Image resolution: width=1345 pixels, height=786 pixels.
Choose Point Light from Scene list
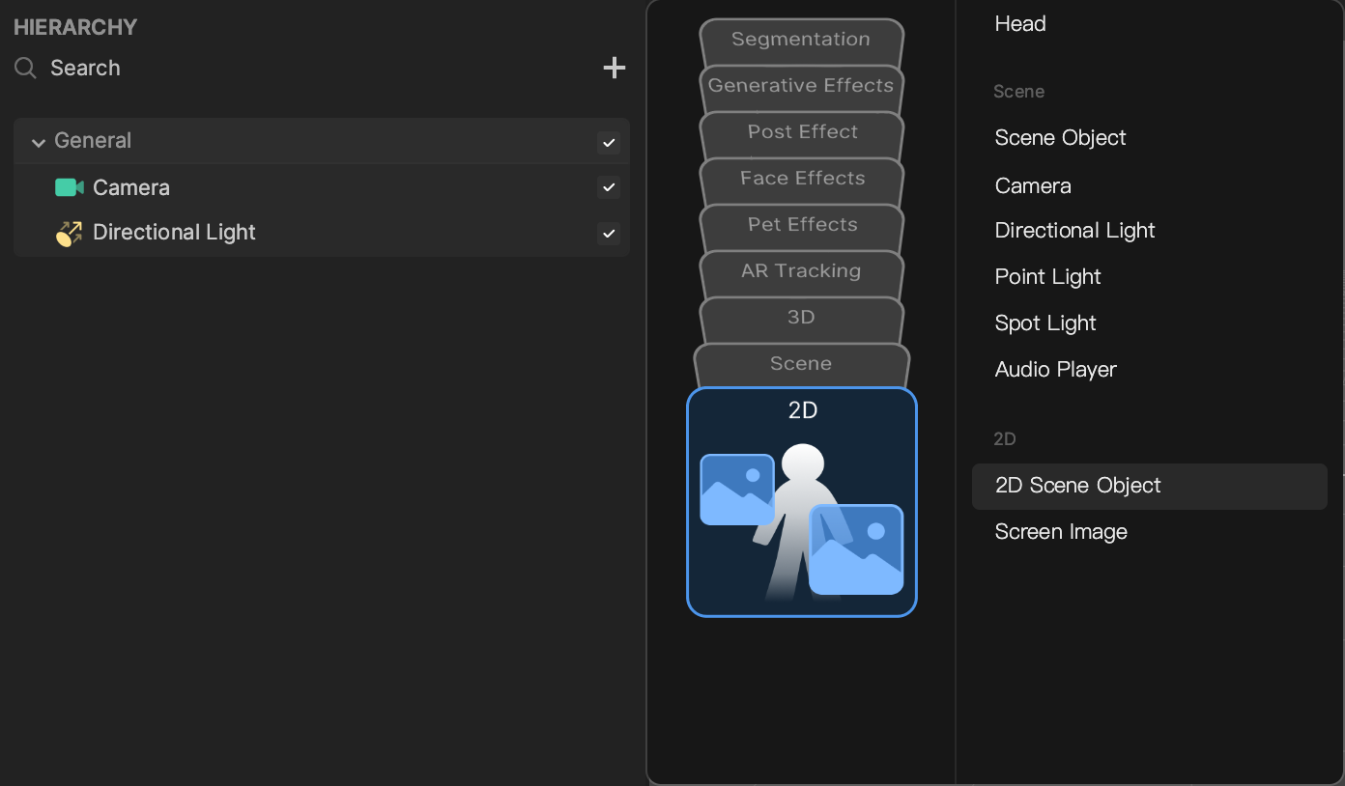(x=1047, y=277)
